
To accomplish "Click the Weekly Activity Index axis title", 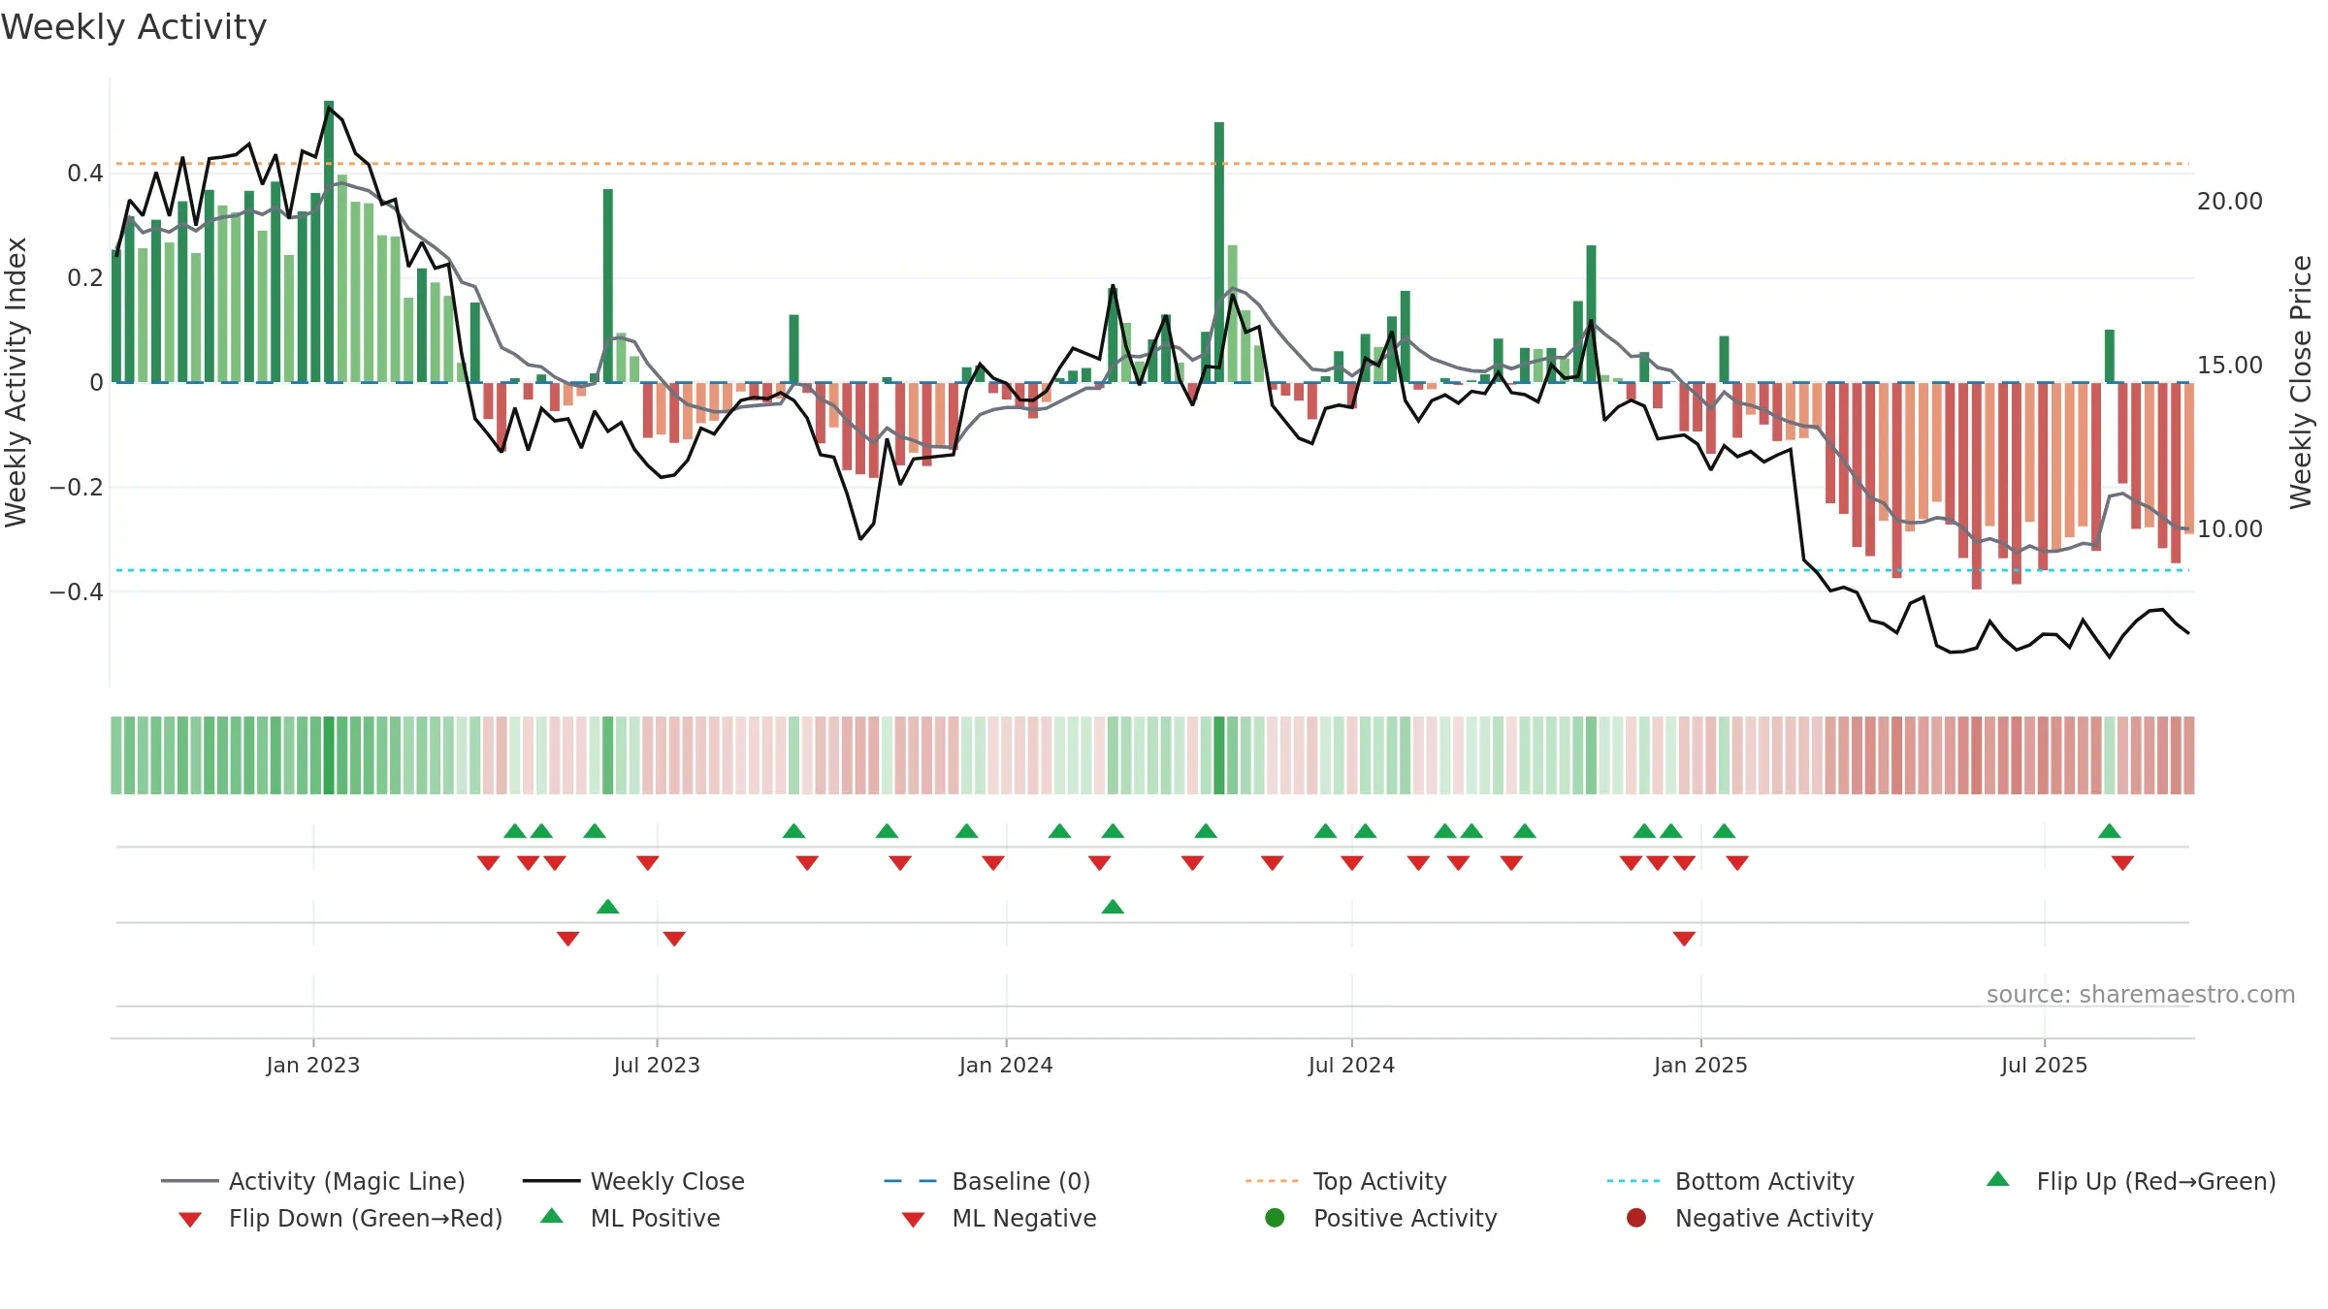I will tap(16, 382).
